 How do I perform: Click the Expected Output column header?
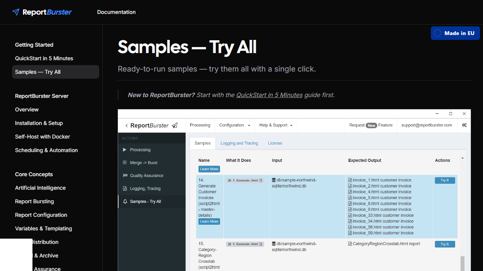pyautogui.click(x=365, y=160)
